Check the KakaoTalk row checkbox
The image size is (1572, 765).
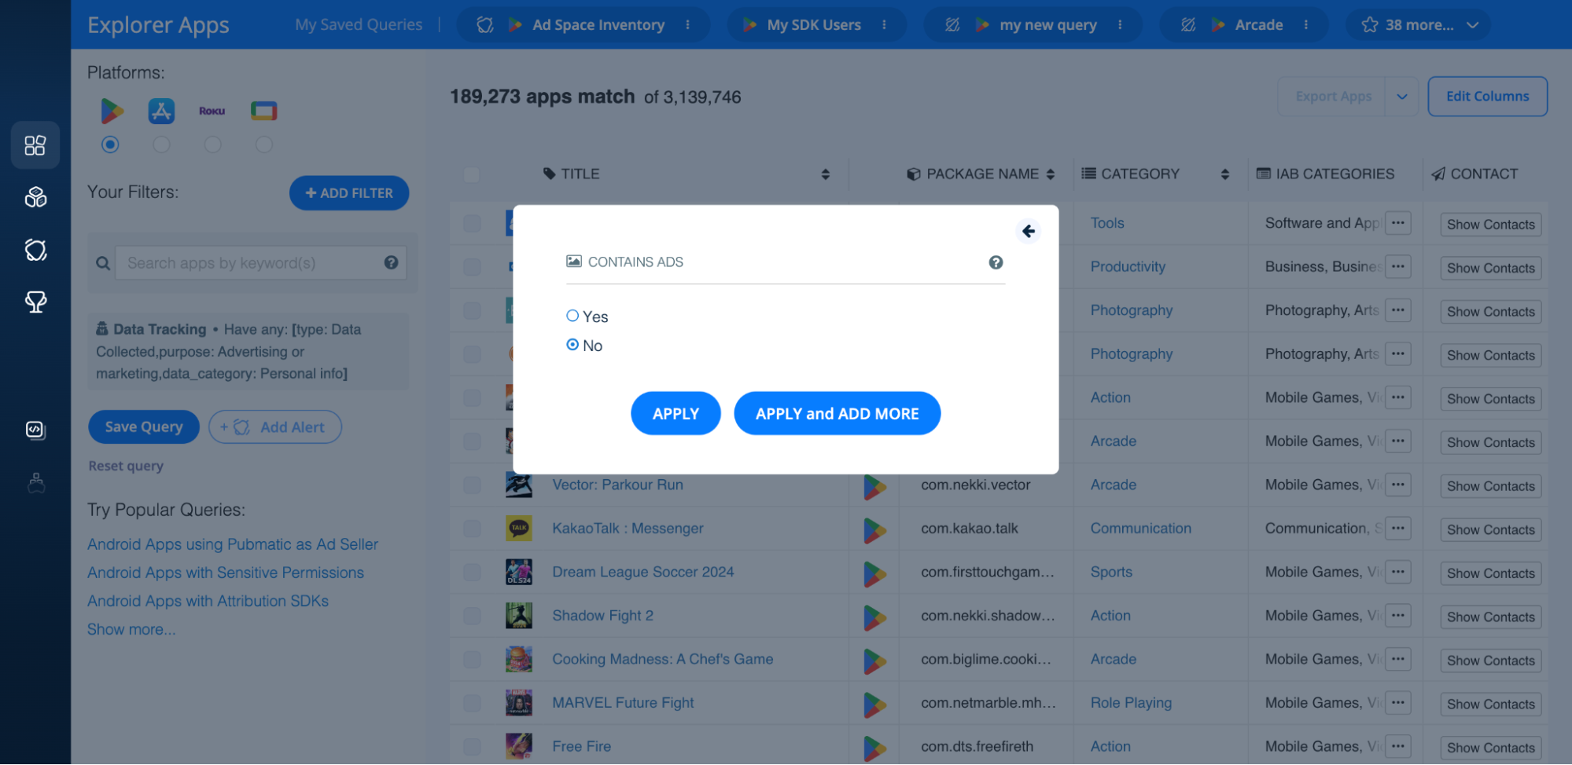[x=472, y=529]
